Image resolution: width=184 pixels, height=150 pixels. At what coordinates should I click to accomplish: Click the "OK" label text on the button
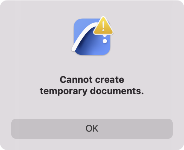[92, 128]
